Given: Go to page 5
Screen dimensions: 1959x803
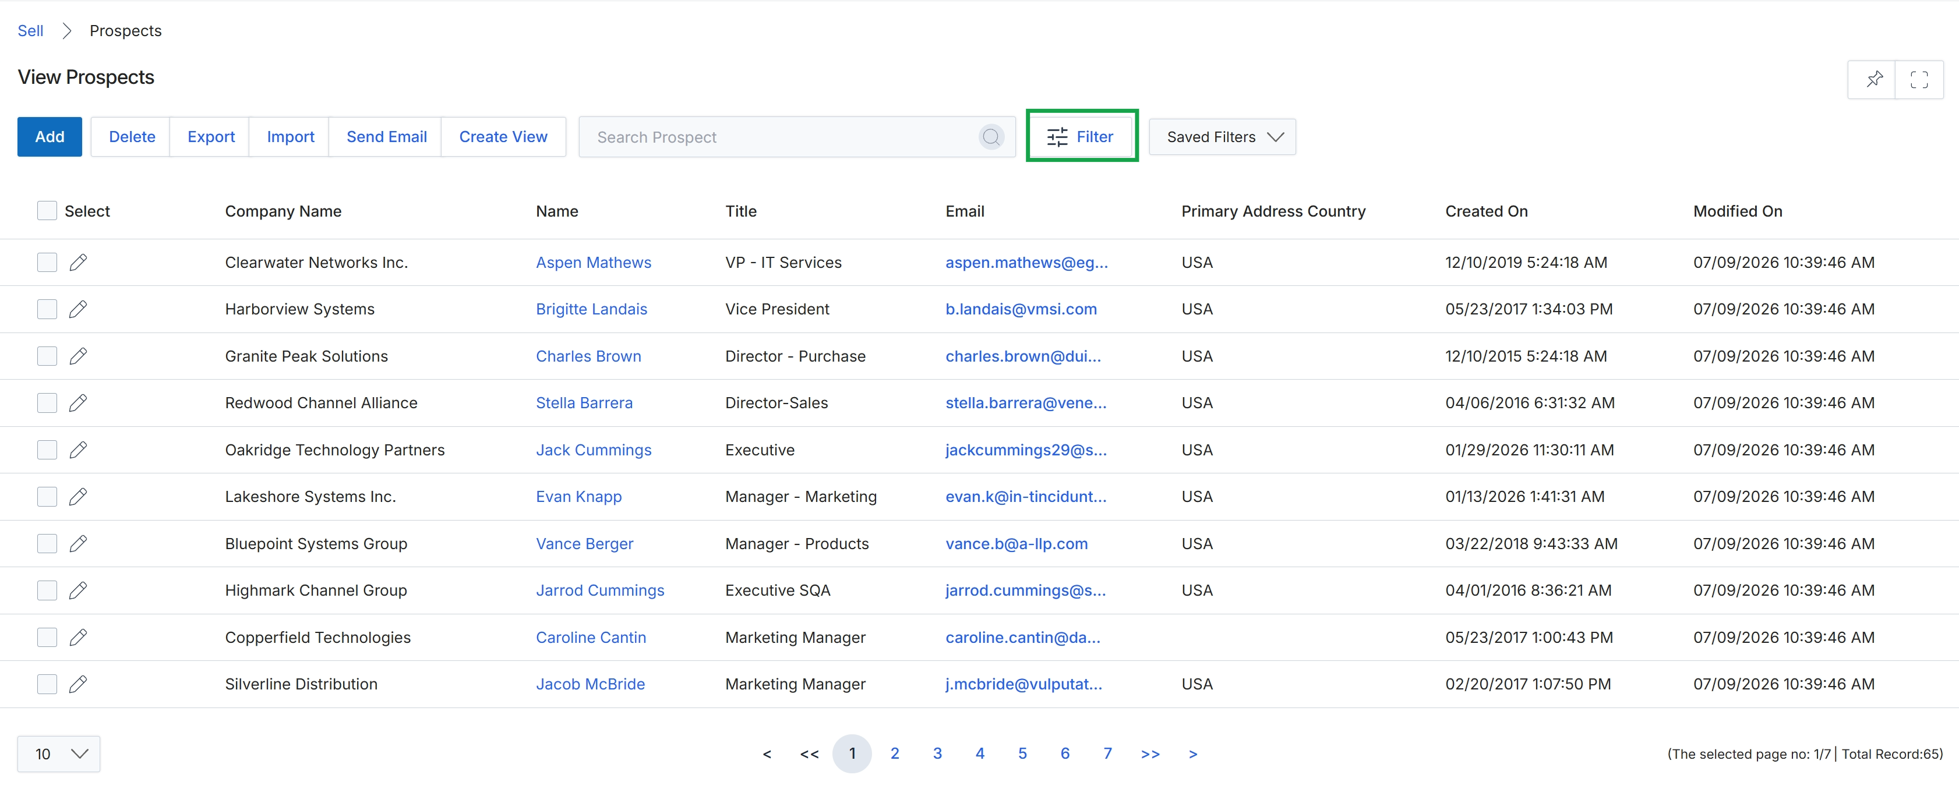Looking at the screenshot, I should [1022, 754].
